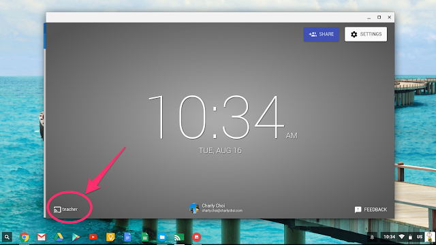Click the teacher receiver name
This screenshot has height=245, width=436.
point(69,209)
